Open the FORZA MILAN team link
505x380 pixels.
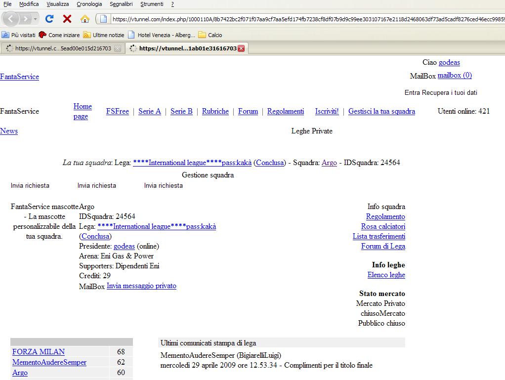tap(39, 352)
